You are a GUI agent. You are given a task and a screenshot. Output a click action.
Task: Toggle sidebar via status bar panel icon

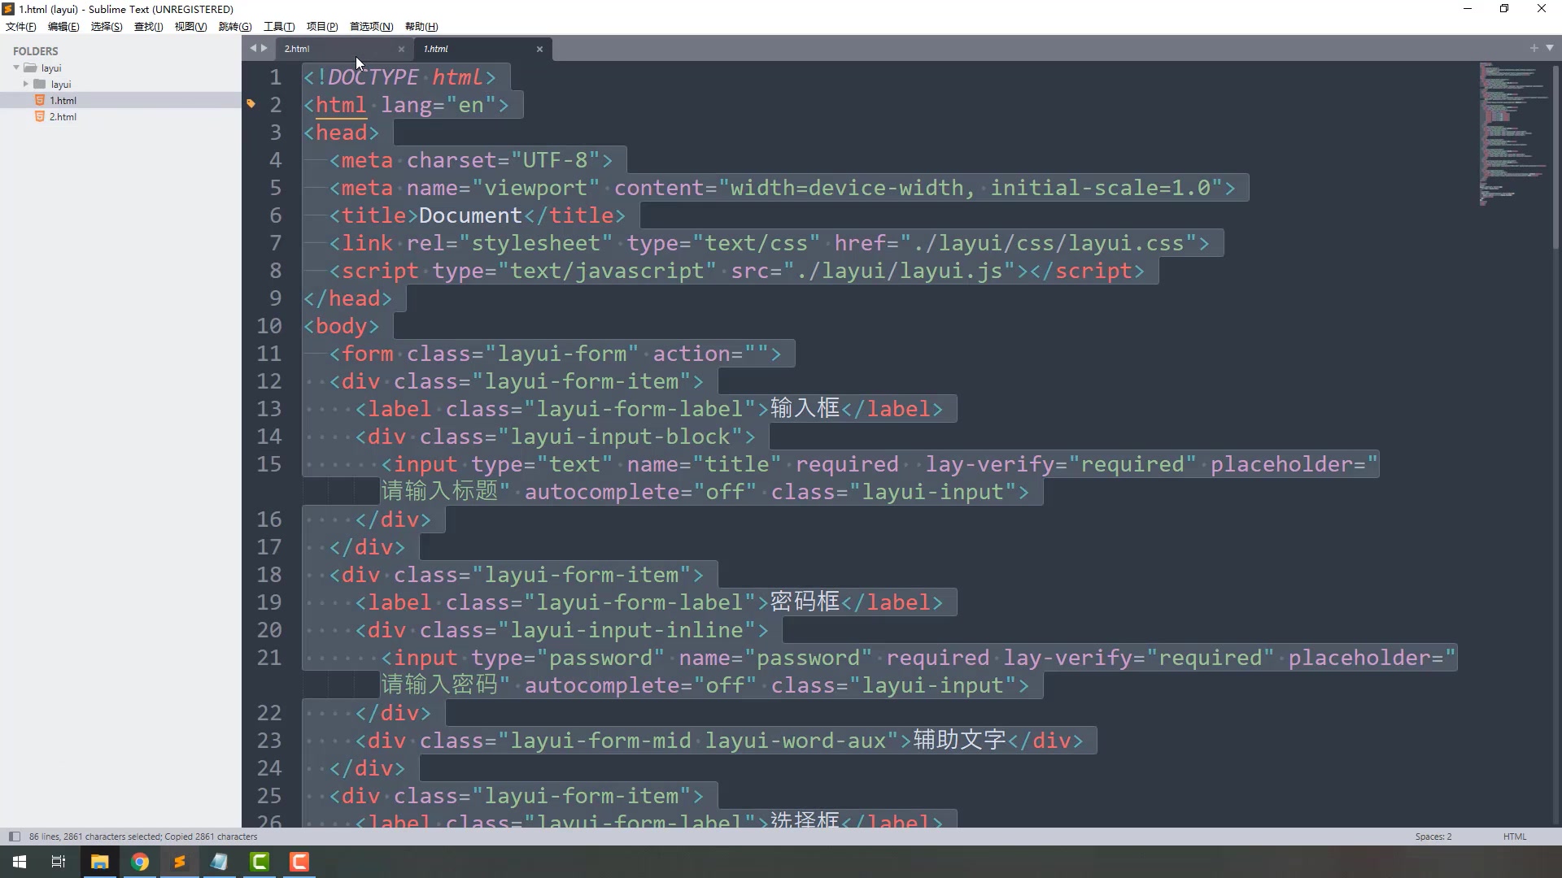(x=14, y=837)
